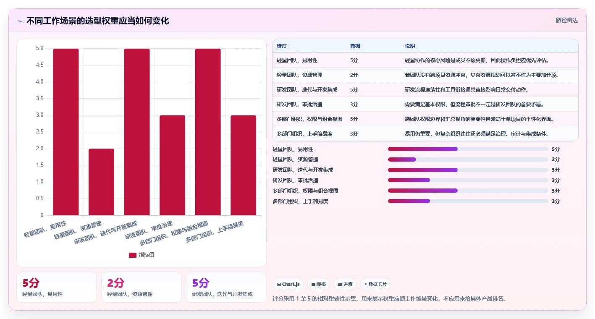595x319 pixels.
Task: Click progress label 研发团队，审批治理
Action: coord(295,180)
